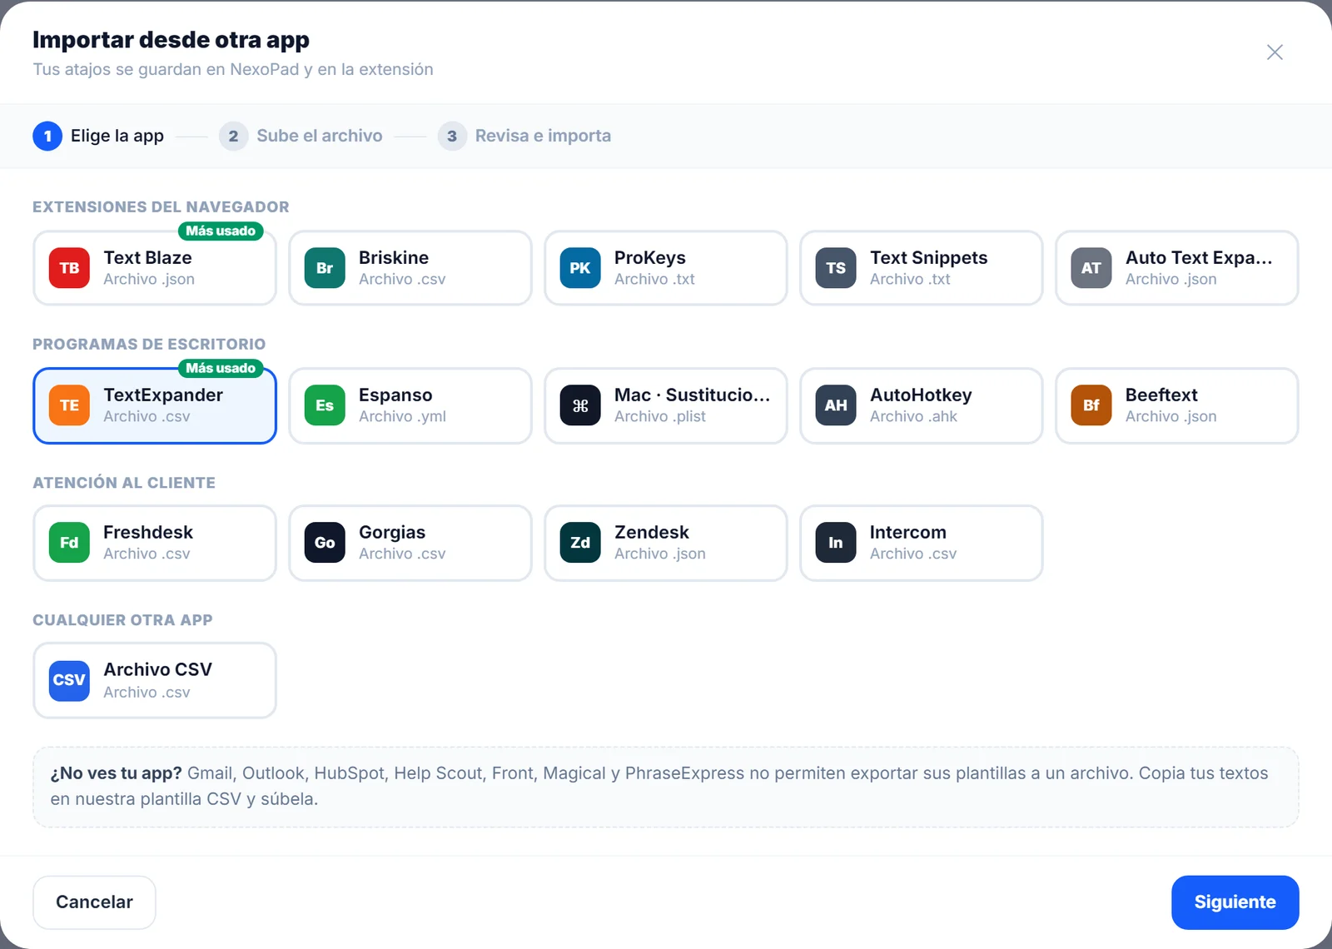Click 'Archivo .plist' under Mac Sustitución

pos(660,416)
